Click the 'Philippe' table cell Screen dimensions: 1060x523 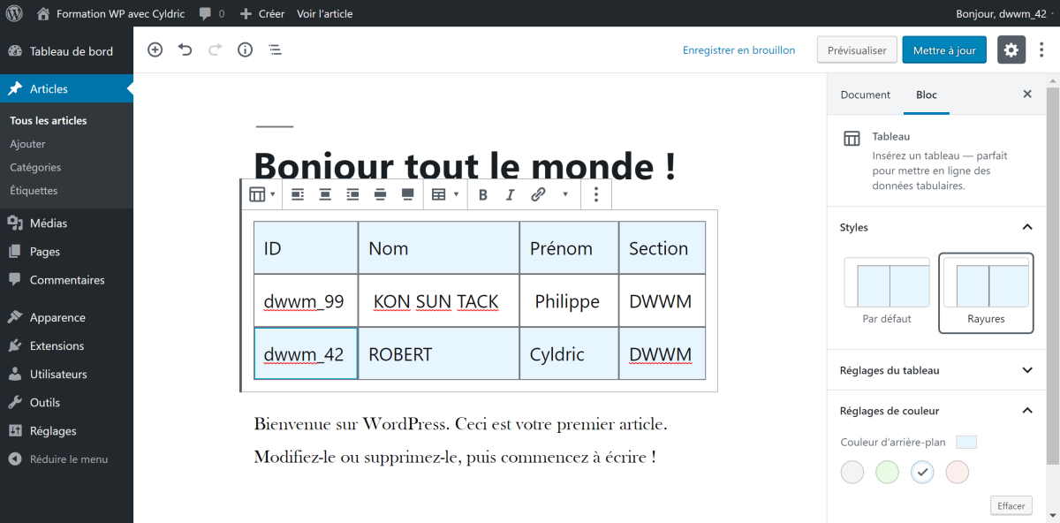pos(569,301)
